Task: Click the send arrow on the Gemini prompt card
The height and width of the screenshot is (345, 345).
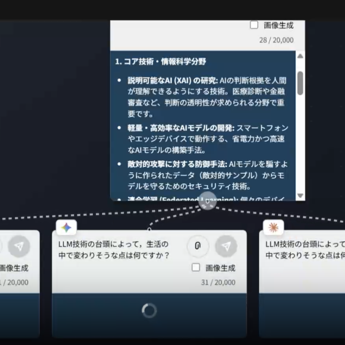Action: pos(227,247)
